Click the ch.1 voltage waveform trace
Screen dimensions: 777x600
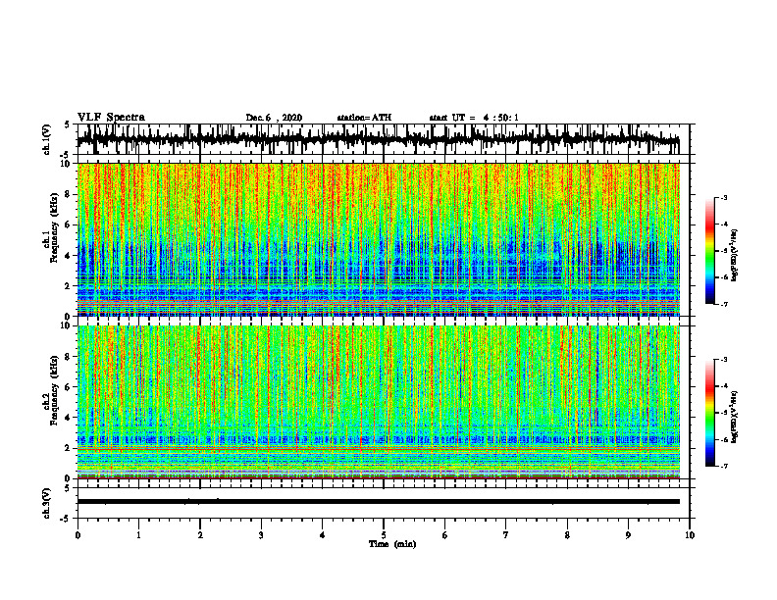[x=379, y=139]
